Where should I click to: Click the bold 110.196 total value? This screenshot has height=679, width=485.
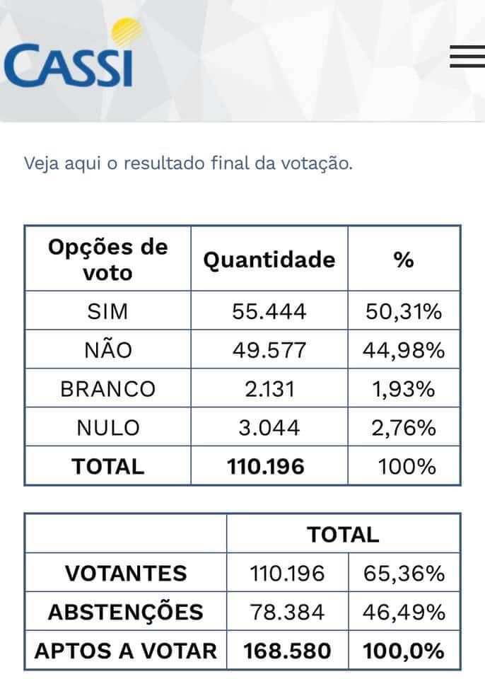click(x=266, y=466)
